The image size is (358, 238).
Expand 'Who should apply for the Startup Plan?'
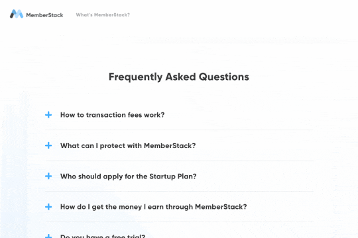(129, 177)
